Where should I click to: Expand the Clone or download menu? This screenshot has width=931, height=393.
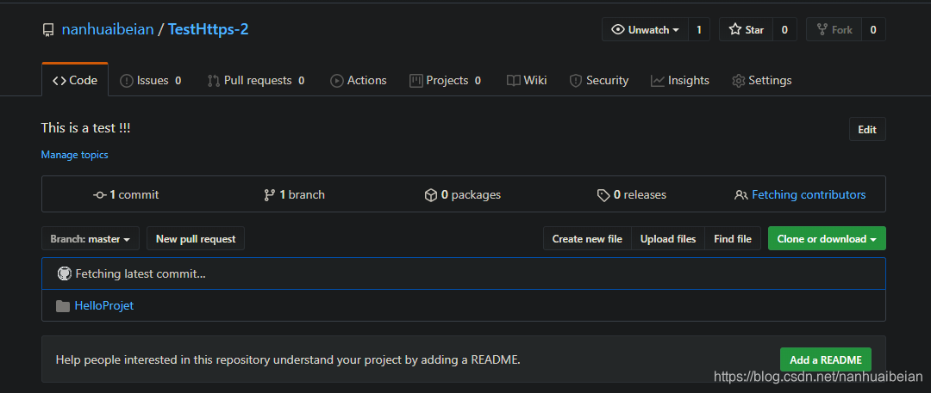tap(827, 239)
